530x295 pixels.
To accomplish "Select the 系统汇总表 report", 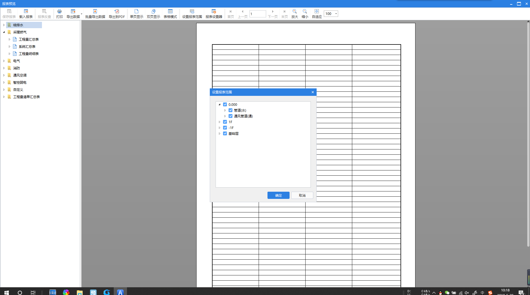I will 27,46.
